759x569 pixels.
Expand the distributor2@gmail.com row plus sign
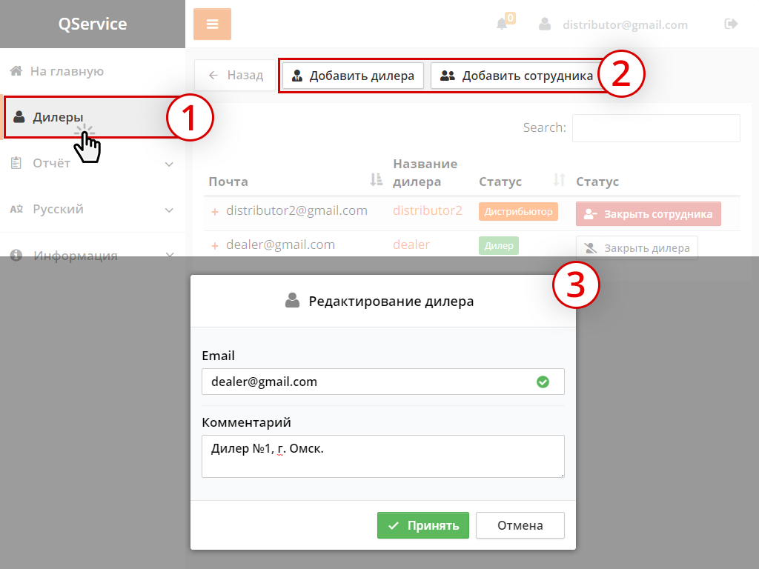[215, 212]
